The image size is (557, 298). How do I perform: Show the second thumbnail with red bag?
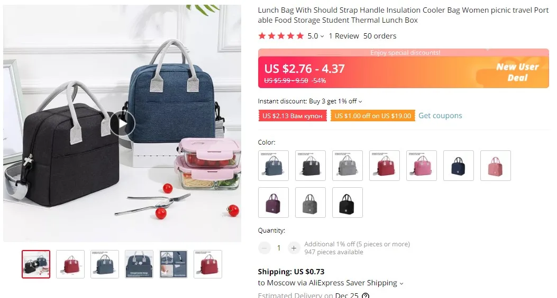[x=70, y=264]
